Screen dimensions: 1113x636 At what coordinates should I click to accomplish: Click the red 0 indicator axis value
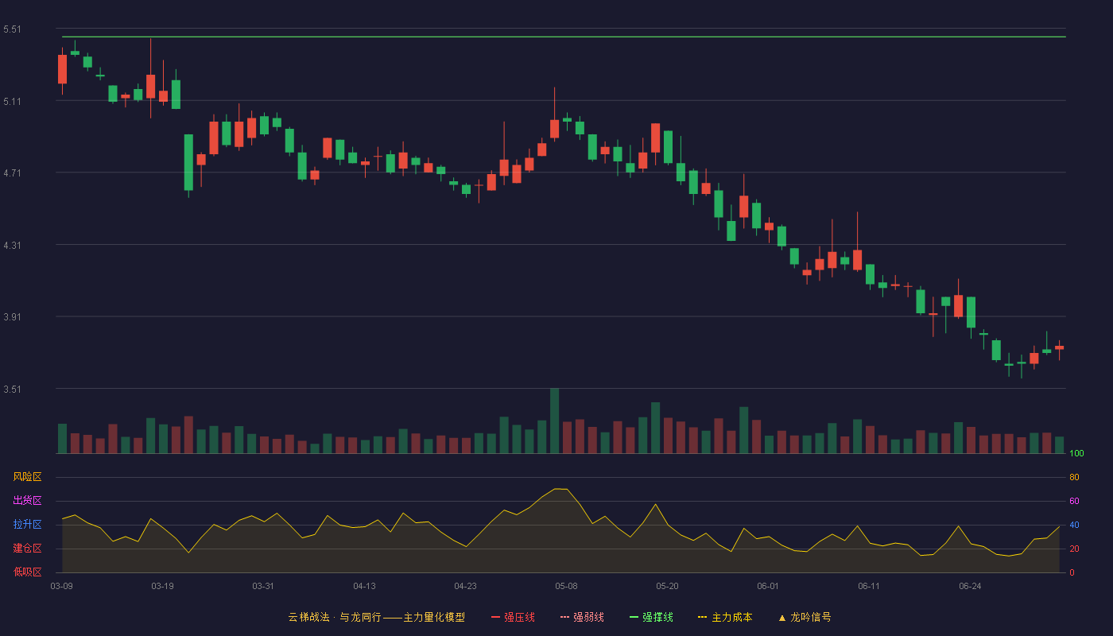point(1072,572)
